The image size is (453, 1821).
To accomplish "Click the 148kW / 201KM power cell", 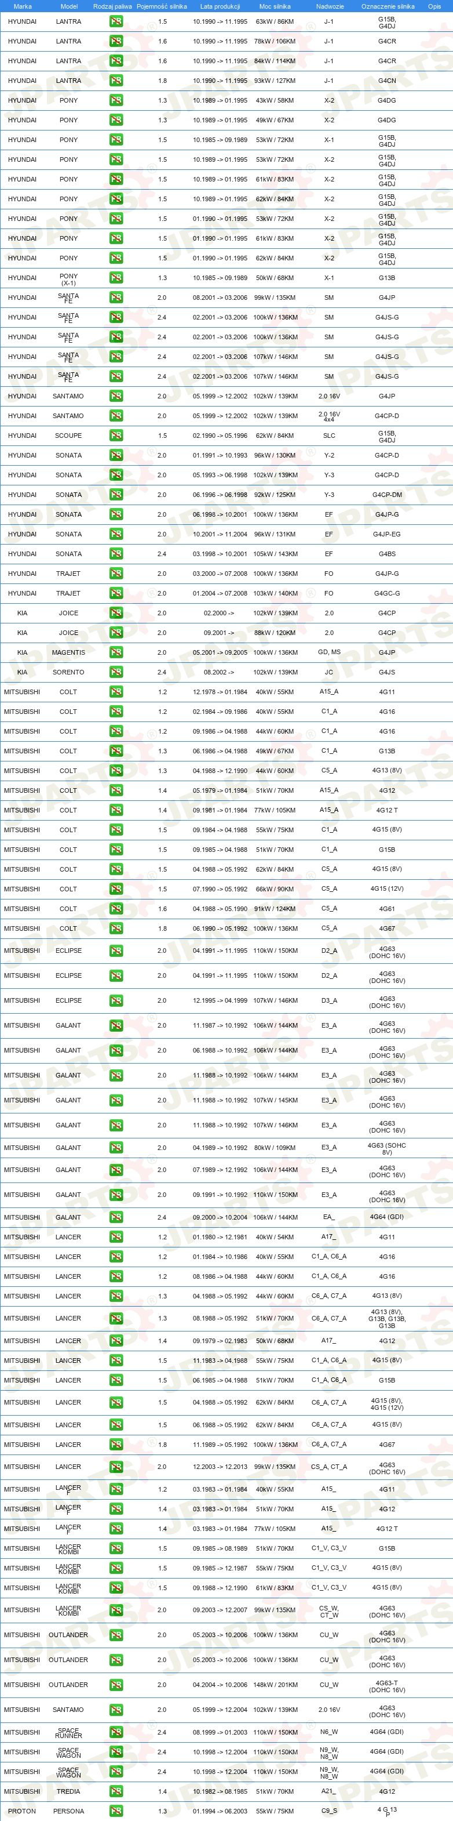I will click(275, 1685).
